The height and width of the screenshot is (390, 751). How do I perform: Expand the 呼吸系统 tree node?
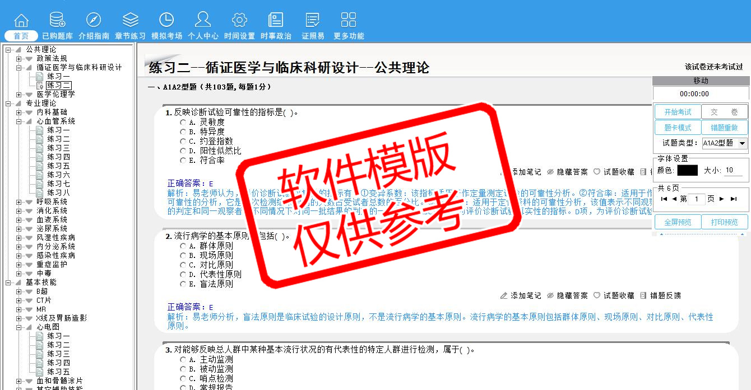tap(19, 202)
